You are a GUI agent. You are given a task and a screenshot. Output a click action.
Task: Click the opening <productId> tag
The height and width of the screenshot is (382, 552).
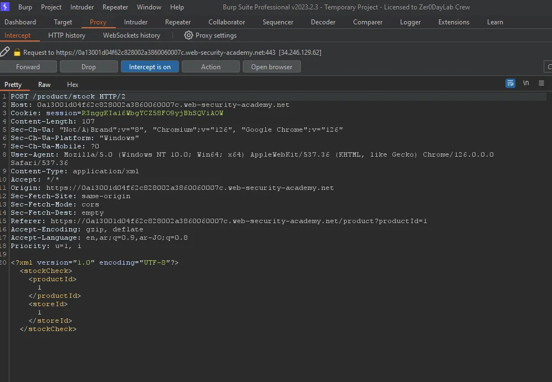tap(53, 279)
